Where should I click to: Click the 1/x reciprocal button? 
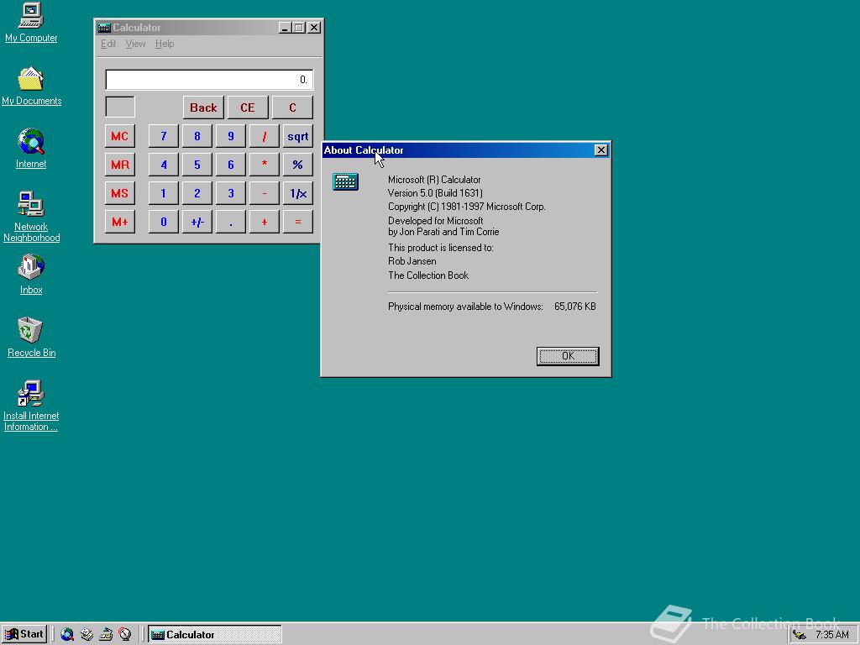coord(298,193)
